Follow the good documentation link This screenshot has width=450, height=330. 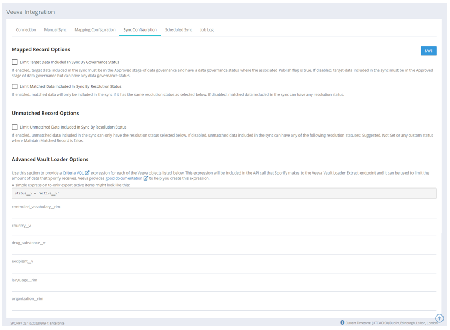pyautogui.click(x=124, y=178)
